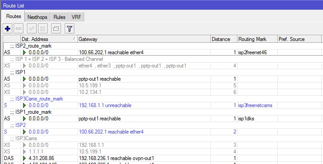
Task: Remove selected route with minus icon
Action: pos(19,29)
